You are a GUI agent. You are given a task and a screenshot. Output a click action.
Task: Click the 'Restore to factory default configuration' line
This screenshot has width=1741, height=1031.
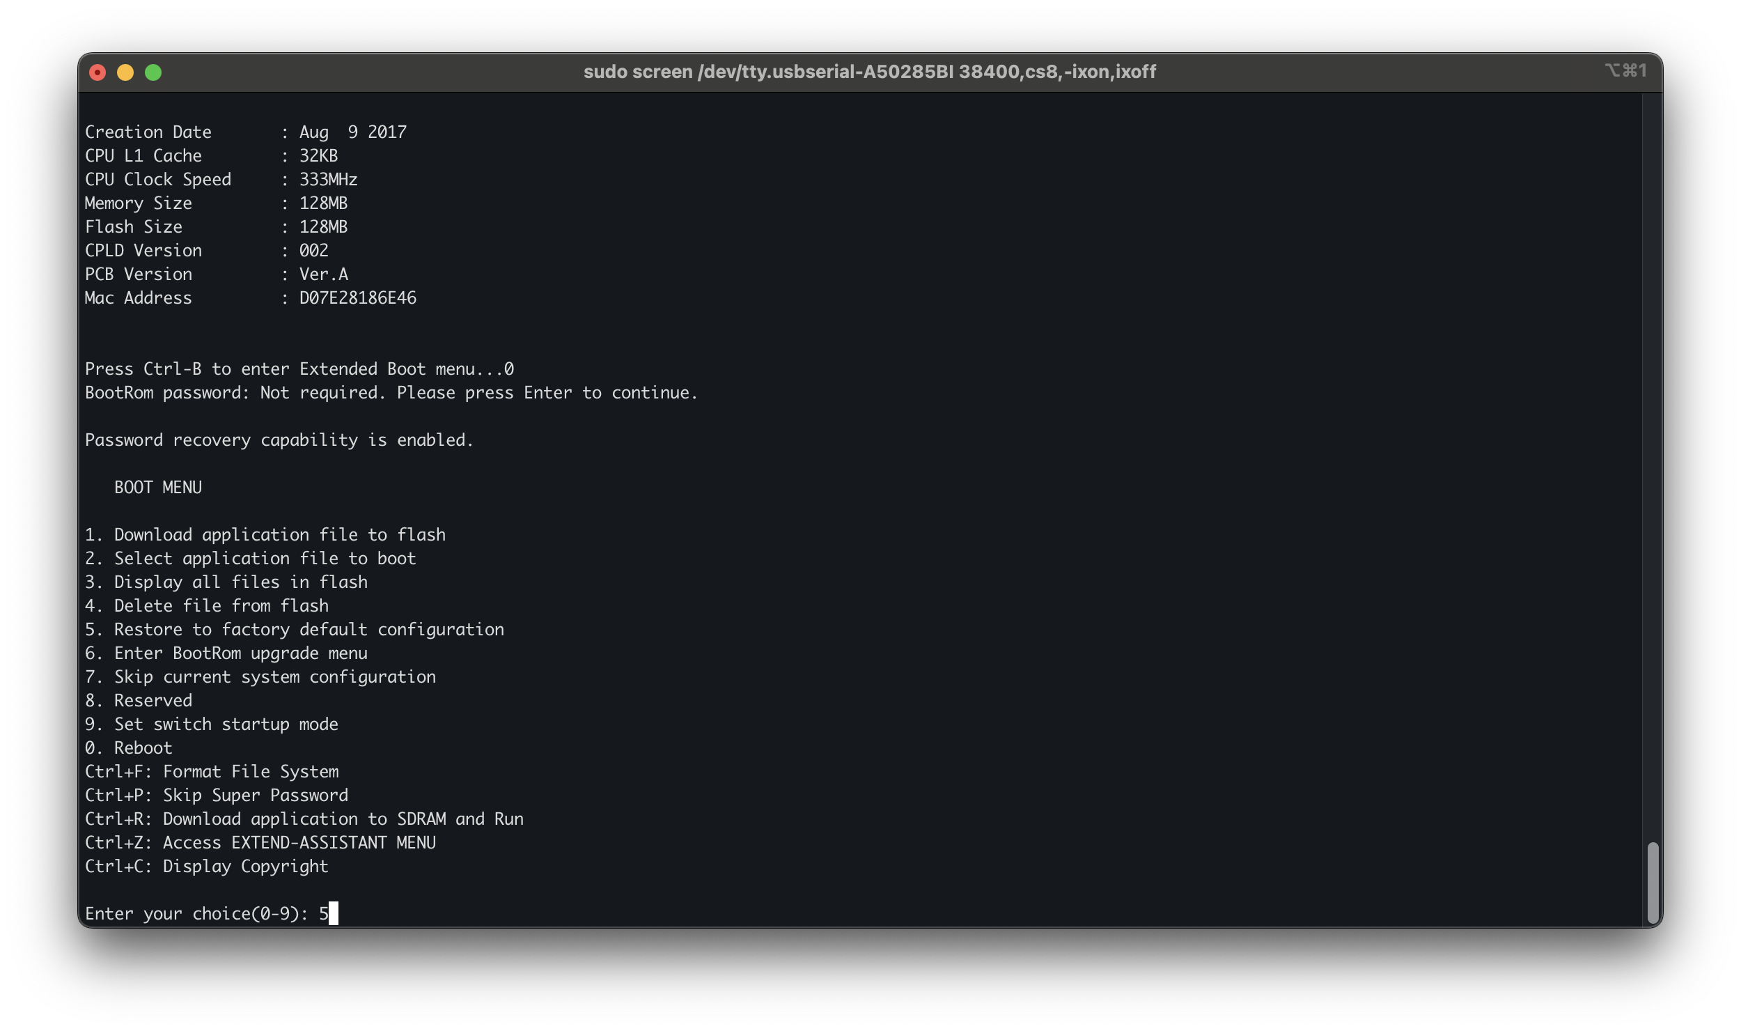coord(294,630)
